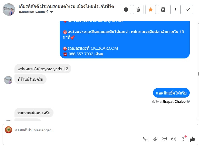199x146 pixels.
Task: Delete conversation with trash icon
Action: [138, 10]
